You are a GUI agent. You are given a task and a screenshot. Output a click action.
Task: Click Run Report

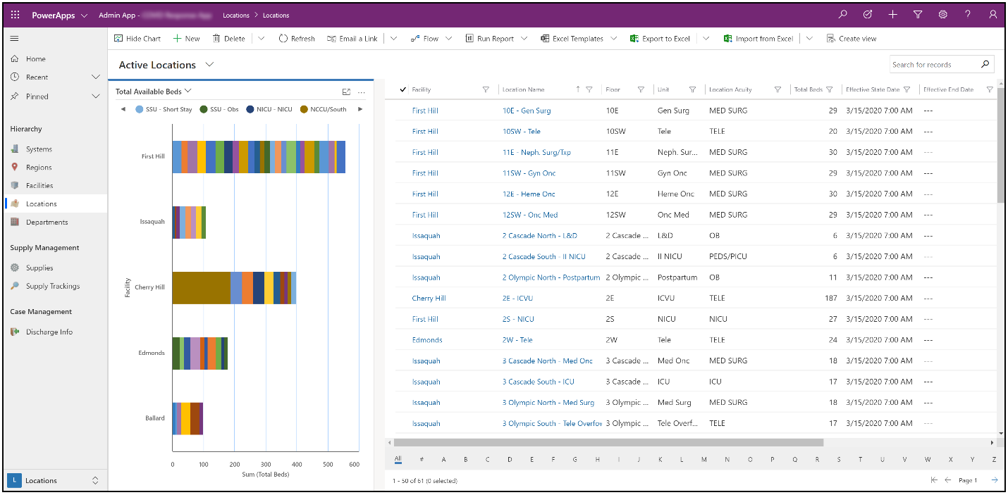point(489,39)
